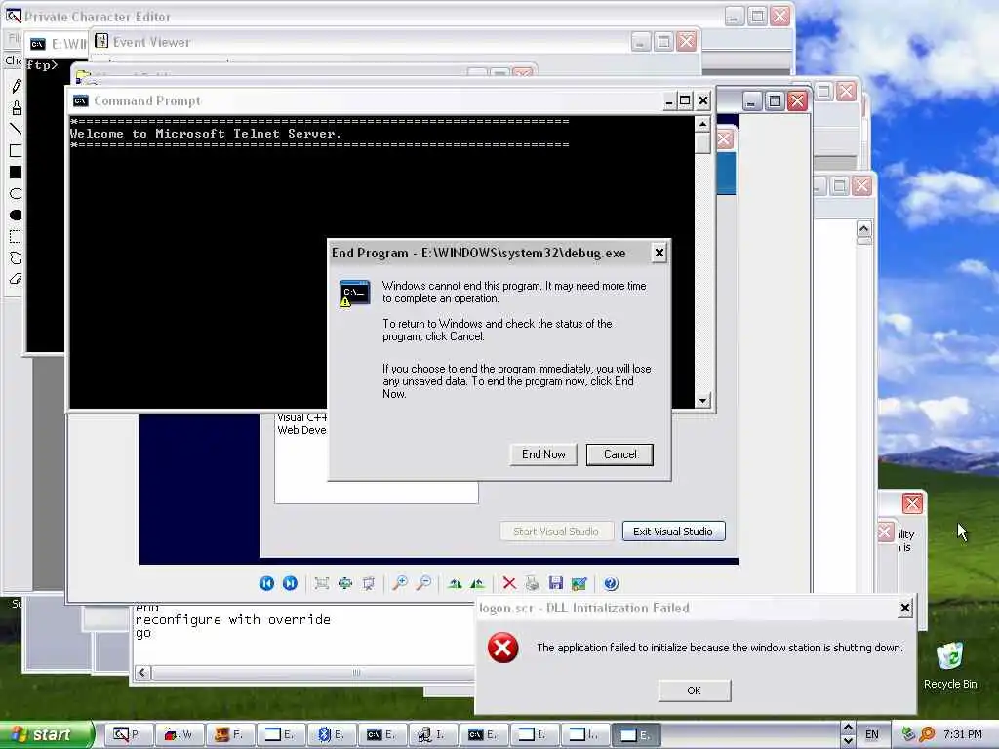
Task: Click the horizontal scrollbar thumb below 'reconfigure with override'
Action: [356, 673]
